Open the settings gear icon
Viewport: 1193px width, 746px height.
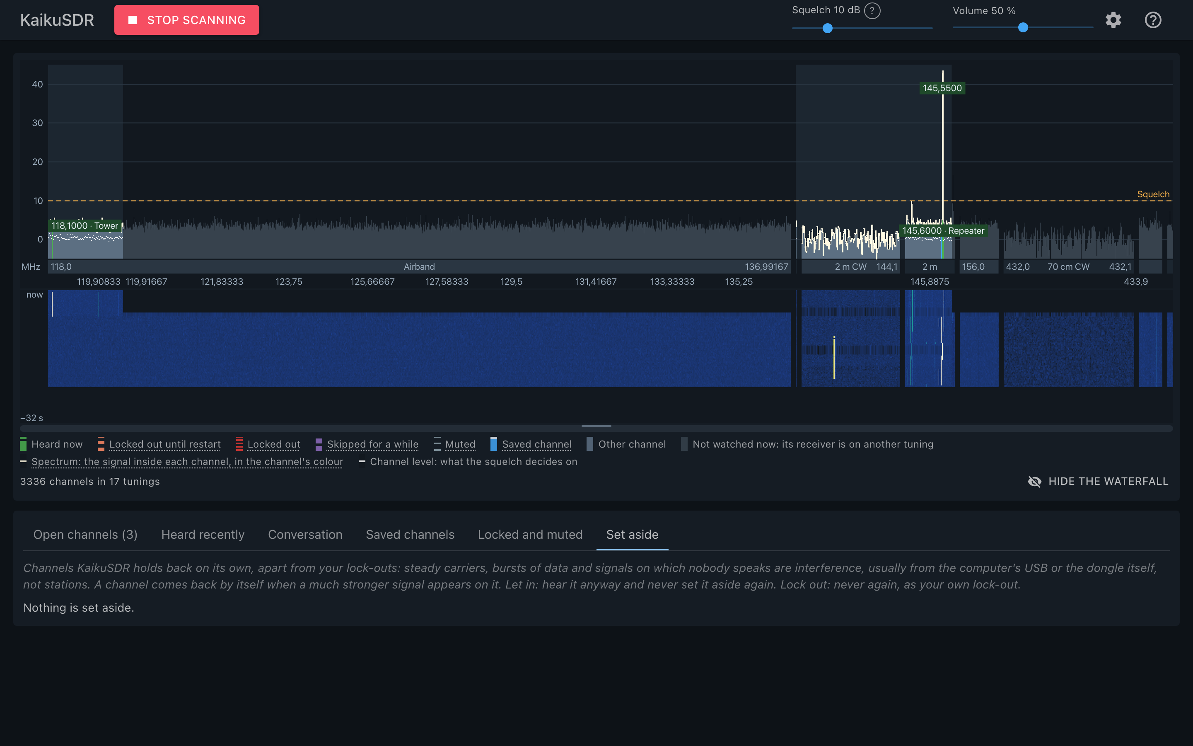point(1113,20)
